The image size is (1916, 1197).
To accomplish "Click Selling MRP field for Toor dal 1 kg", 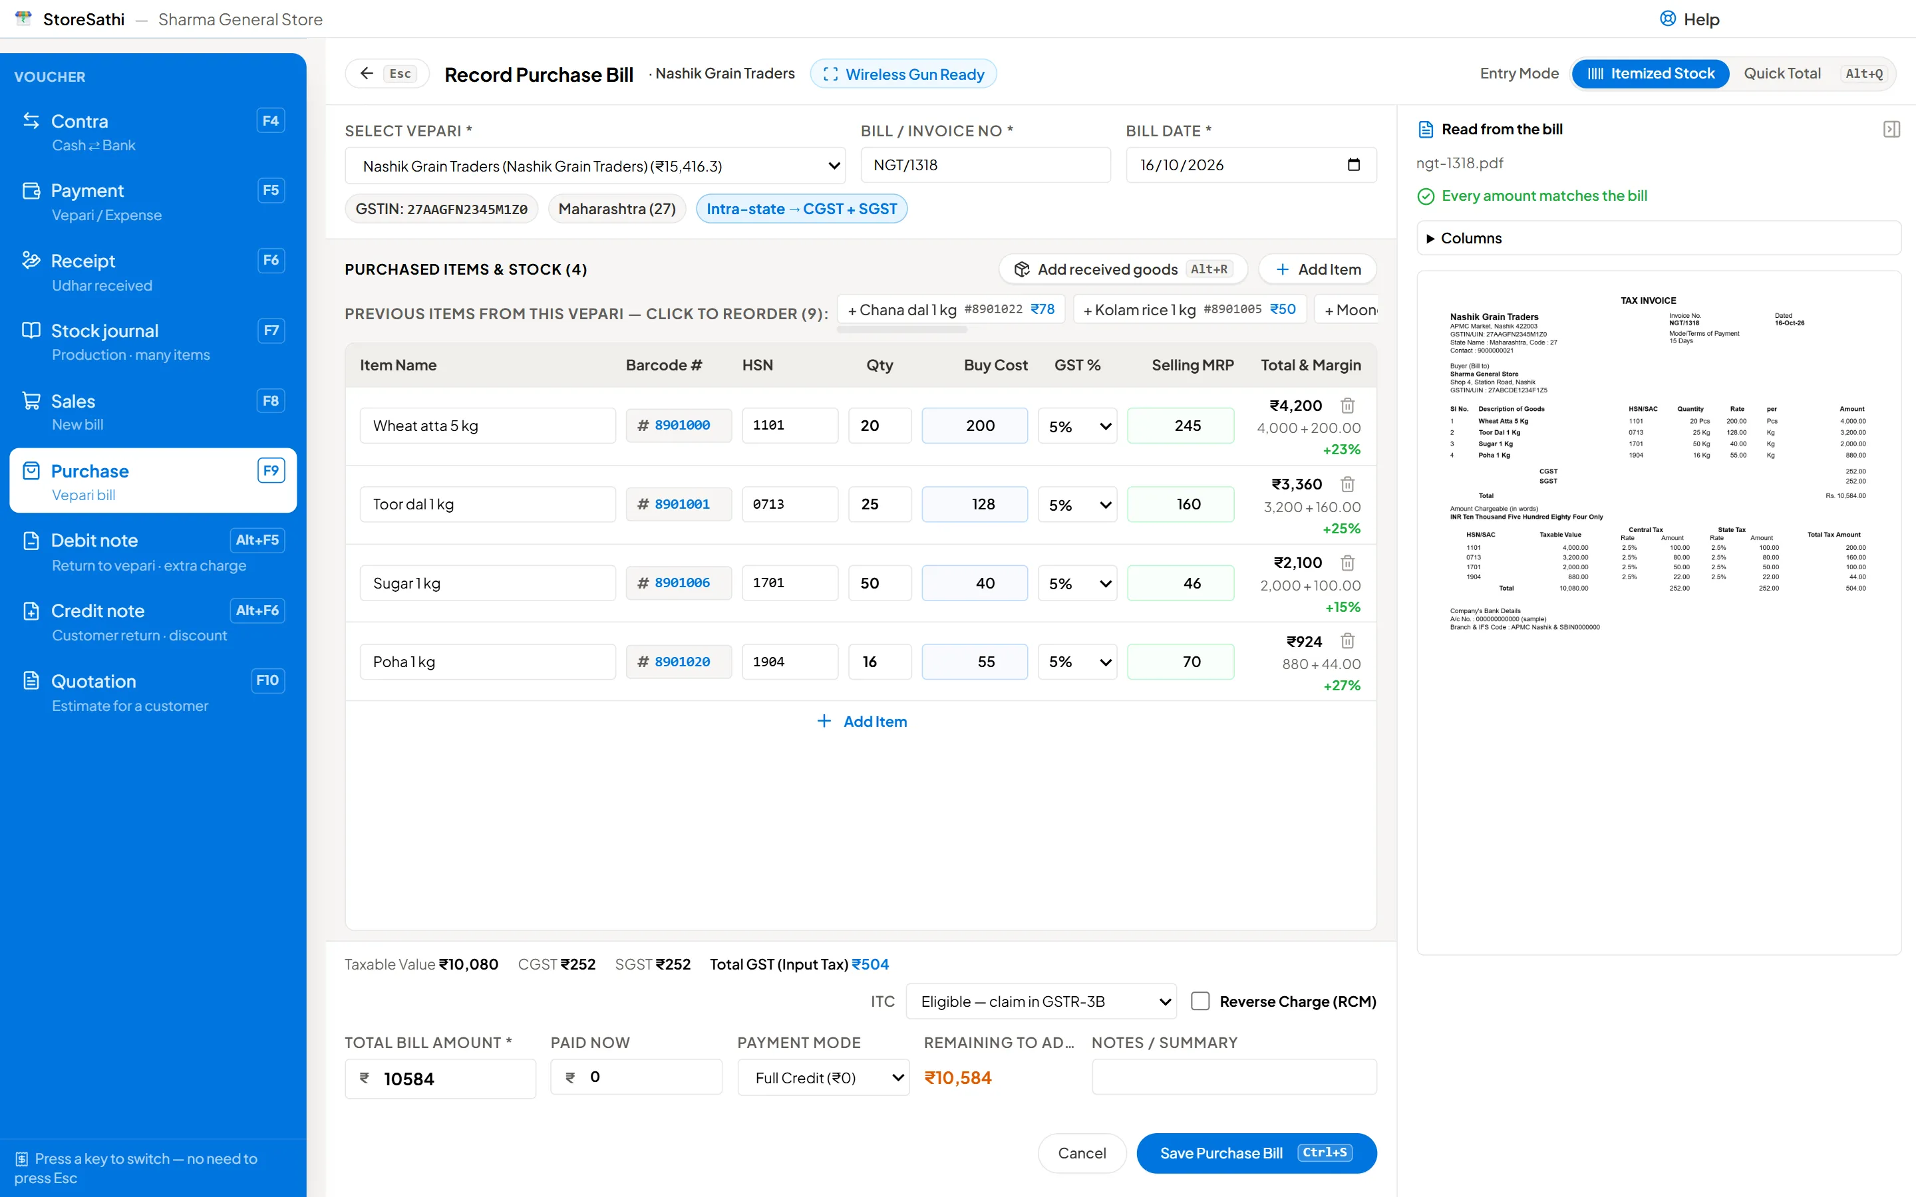I will pyautogui.click(x=1180, y=504).
